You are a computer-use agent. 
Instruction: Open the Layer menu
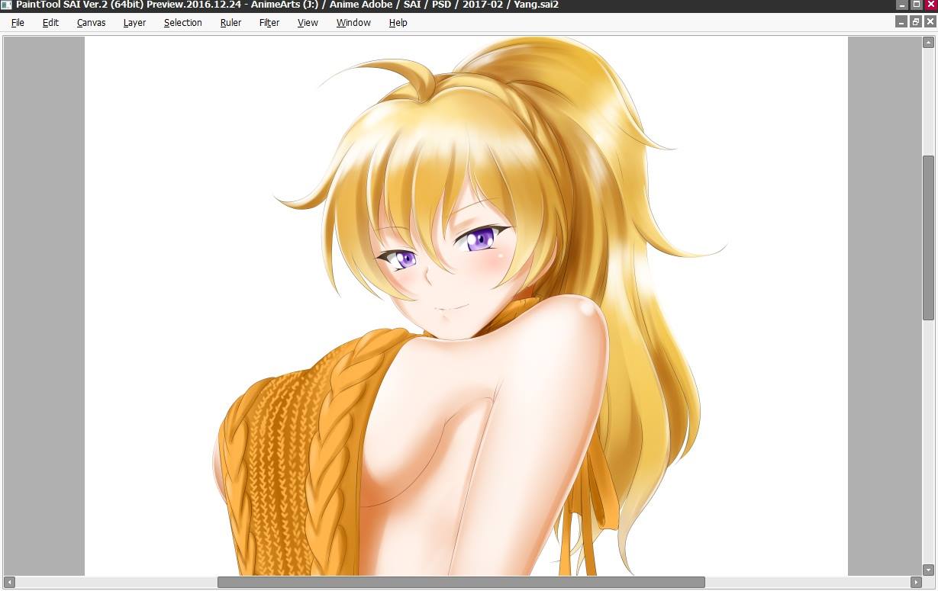pos(134,23)
